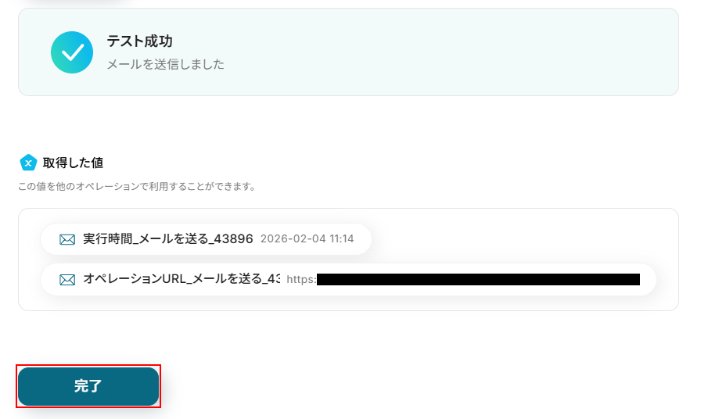Click blank area right of 完了 button

pos(402,386)
